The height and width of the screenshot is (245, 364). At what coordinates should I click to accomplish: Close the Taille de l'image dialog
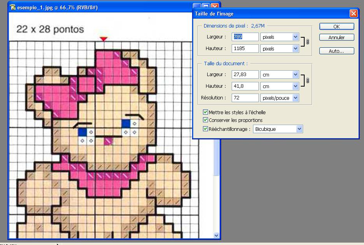point(353,14)
